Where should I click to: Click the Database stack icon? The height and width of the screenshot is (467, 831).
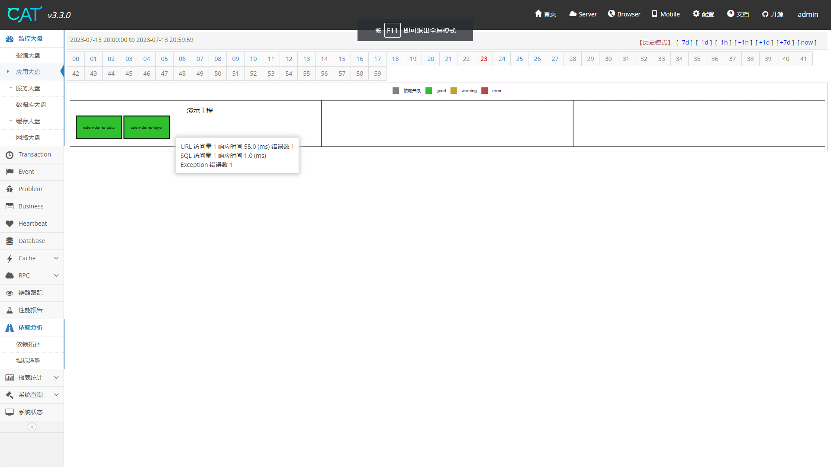coord(10,241)
